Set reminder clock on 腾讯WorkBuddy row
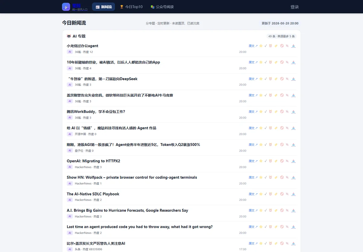The width and height of the screenshot is (363, 252). tap(270, 112)
